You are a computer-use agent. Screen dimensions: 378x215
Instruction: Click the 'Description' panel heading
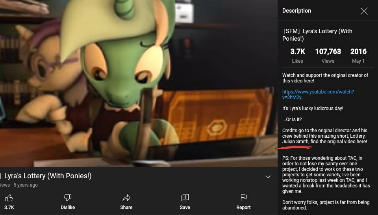pyautogui.click(x=296, y=11)
